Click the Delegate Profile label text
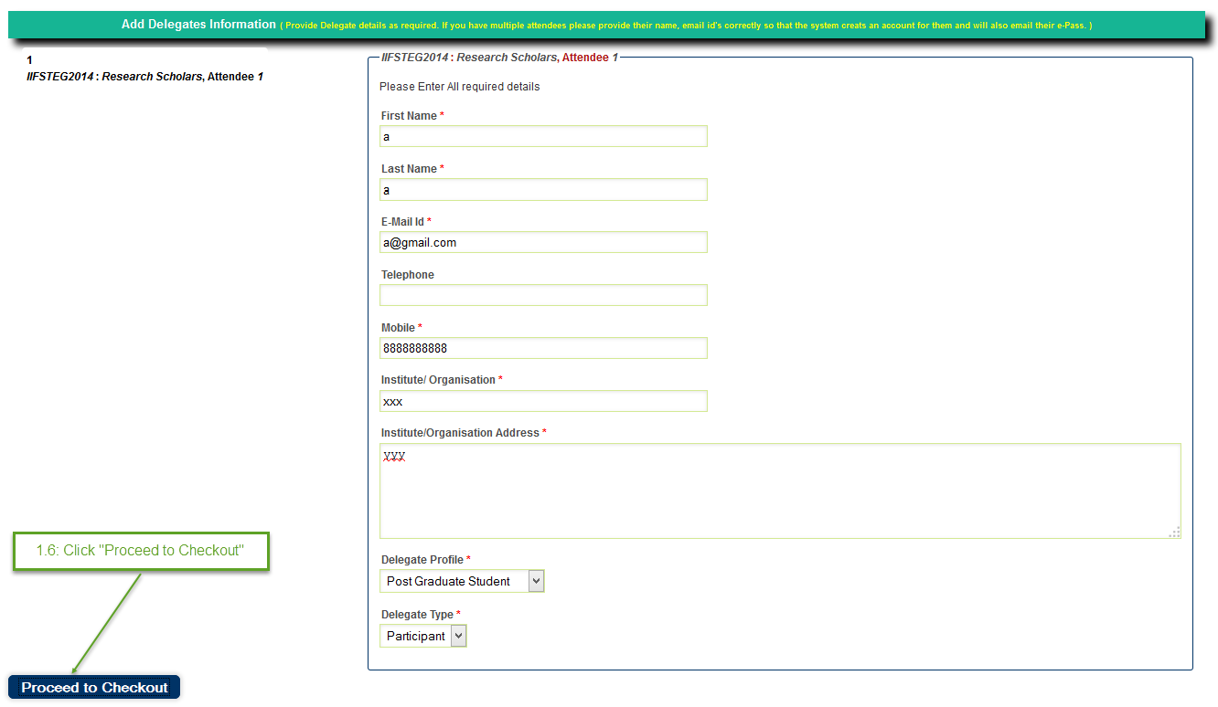 422,559
